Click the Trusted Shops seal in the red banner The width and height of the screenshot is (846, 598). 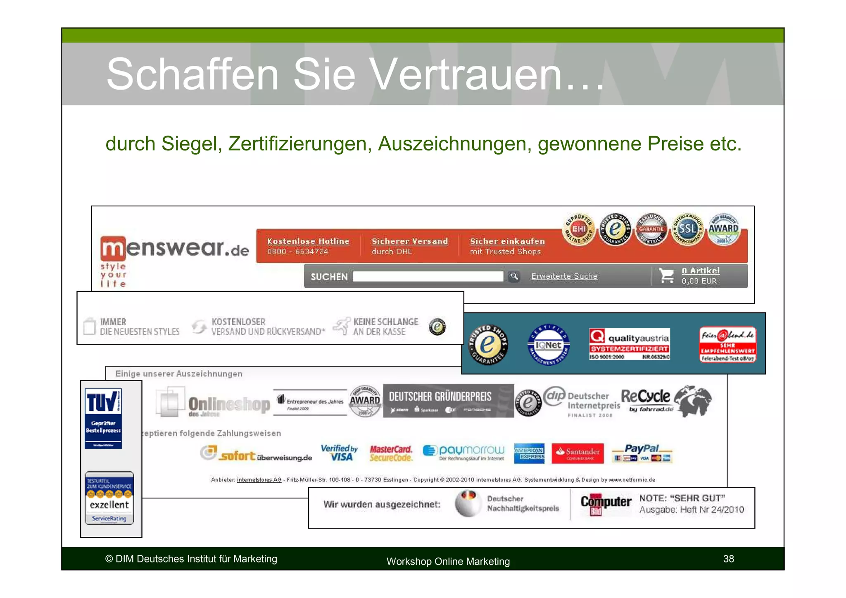click(x=615, y=229)
